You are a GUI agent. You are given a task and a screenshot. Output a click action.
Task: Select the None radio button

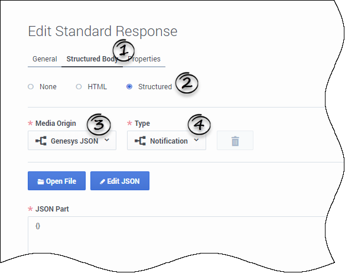[31, 86]
